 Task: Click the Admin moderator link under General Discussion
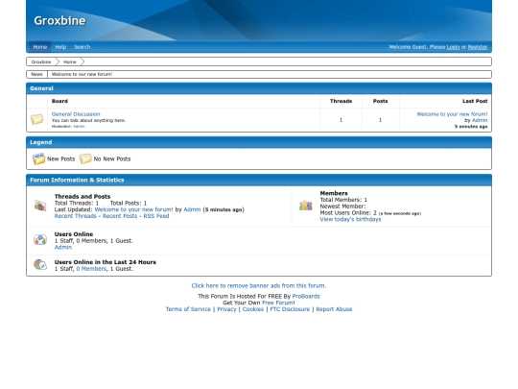pos(79,127)
